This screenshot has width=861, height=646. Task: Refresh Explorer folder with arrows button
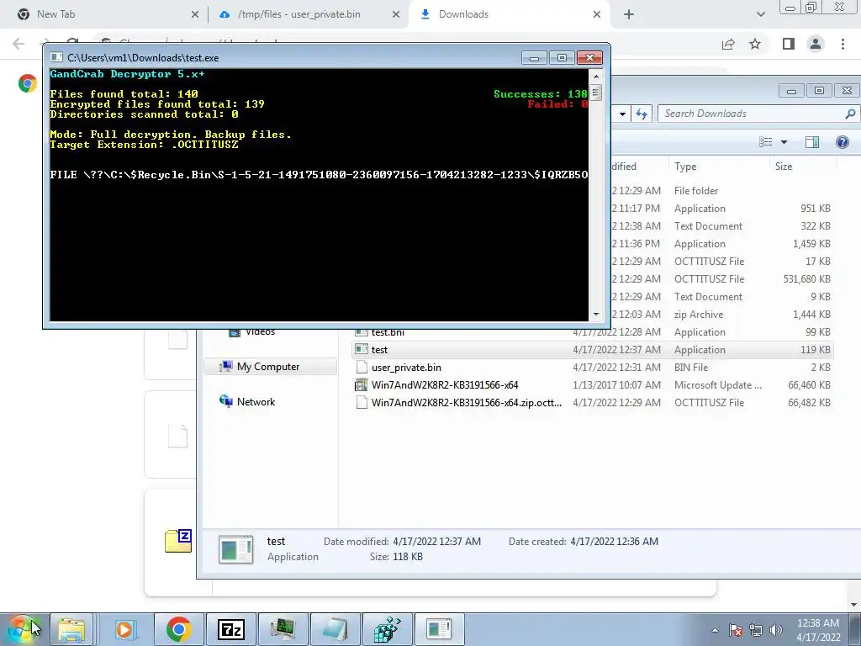(x=642, y=114)
